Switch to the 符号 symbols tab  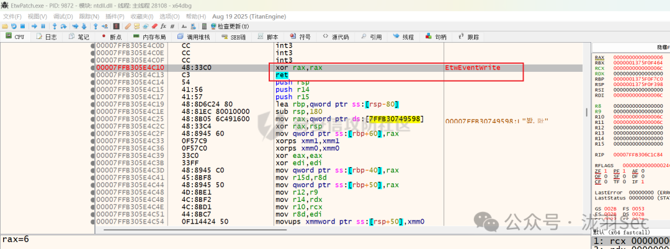300,37
